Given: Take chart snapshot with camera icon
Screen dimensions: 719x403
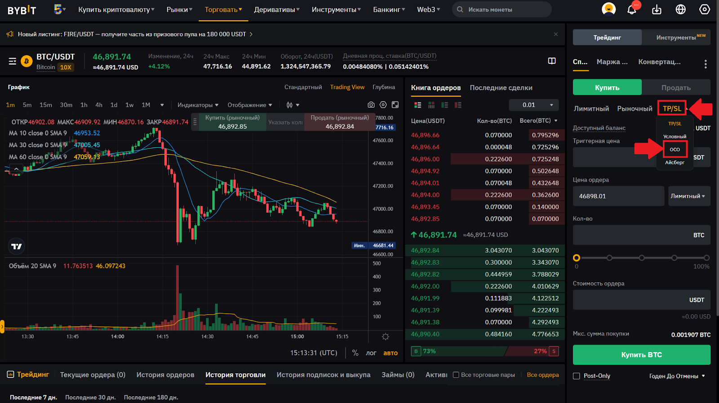Looking at the screenshot, I should 371,105.
